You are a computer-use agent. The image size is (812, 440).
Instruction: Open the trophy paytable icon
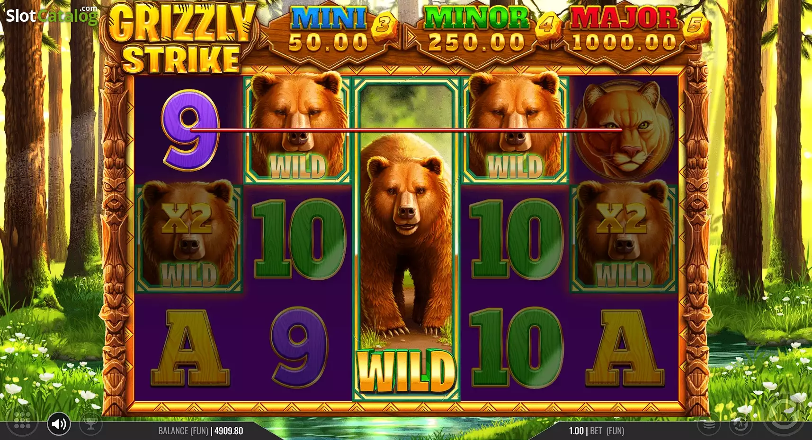[91, 423]
